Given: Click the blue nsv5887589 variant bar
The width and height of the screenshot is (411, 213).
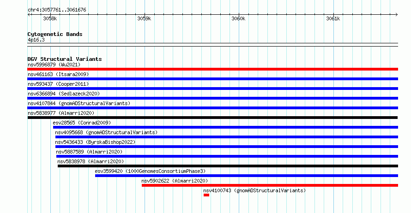Looking at the screenshot, I should pyautogui.click(x=227, y=156).
